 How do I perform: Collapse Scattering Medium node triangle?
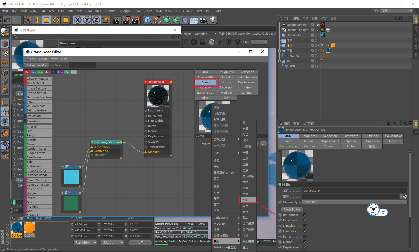pos(92,142)
